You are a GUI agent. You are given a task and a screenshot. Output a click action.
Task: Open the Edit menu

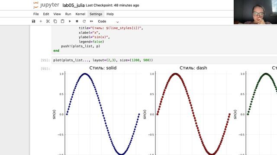(x=46, y=14)
